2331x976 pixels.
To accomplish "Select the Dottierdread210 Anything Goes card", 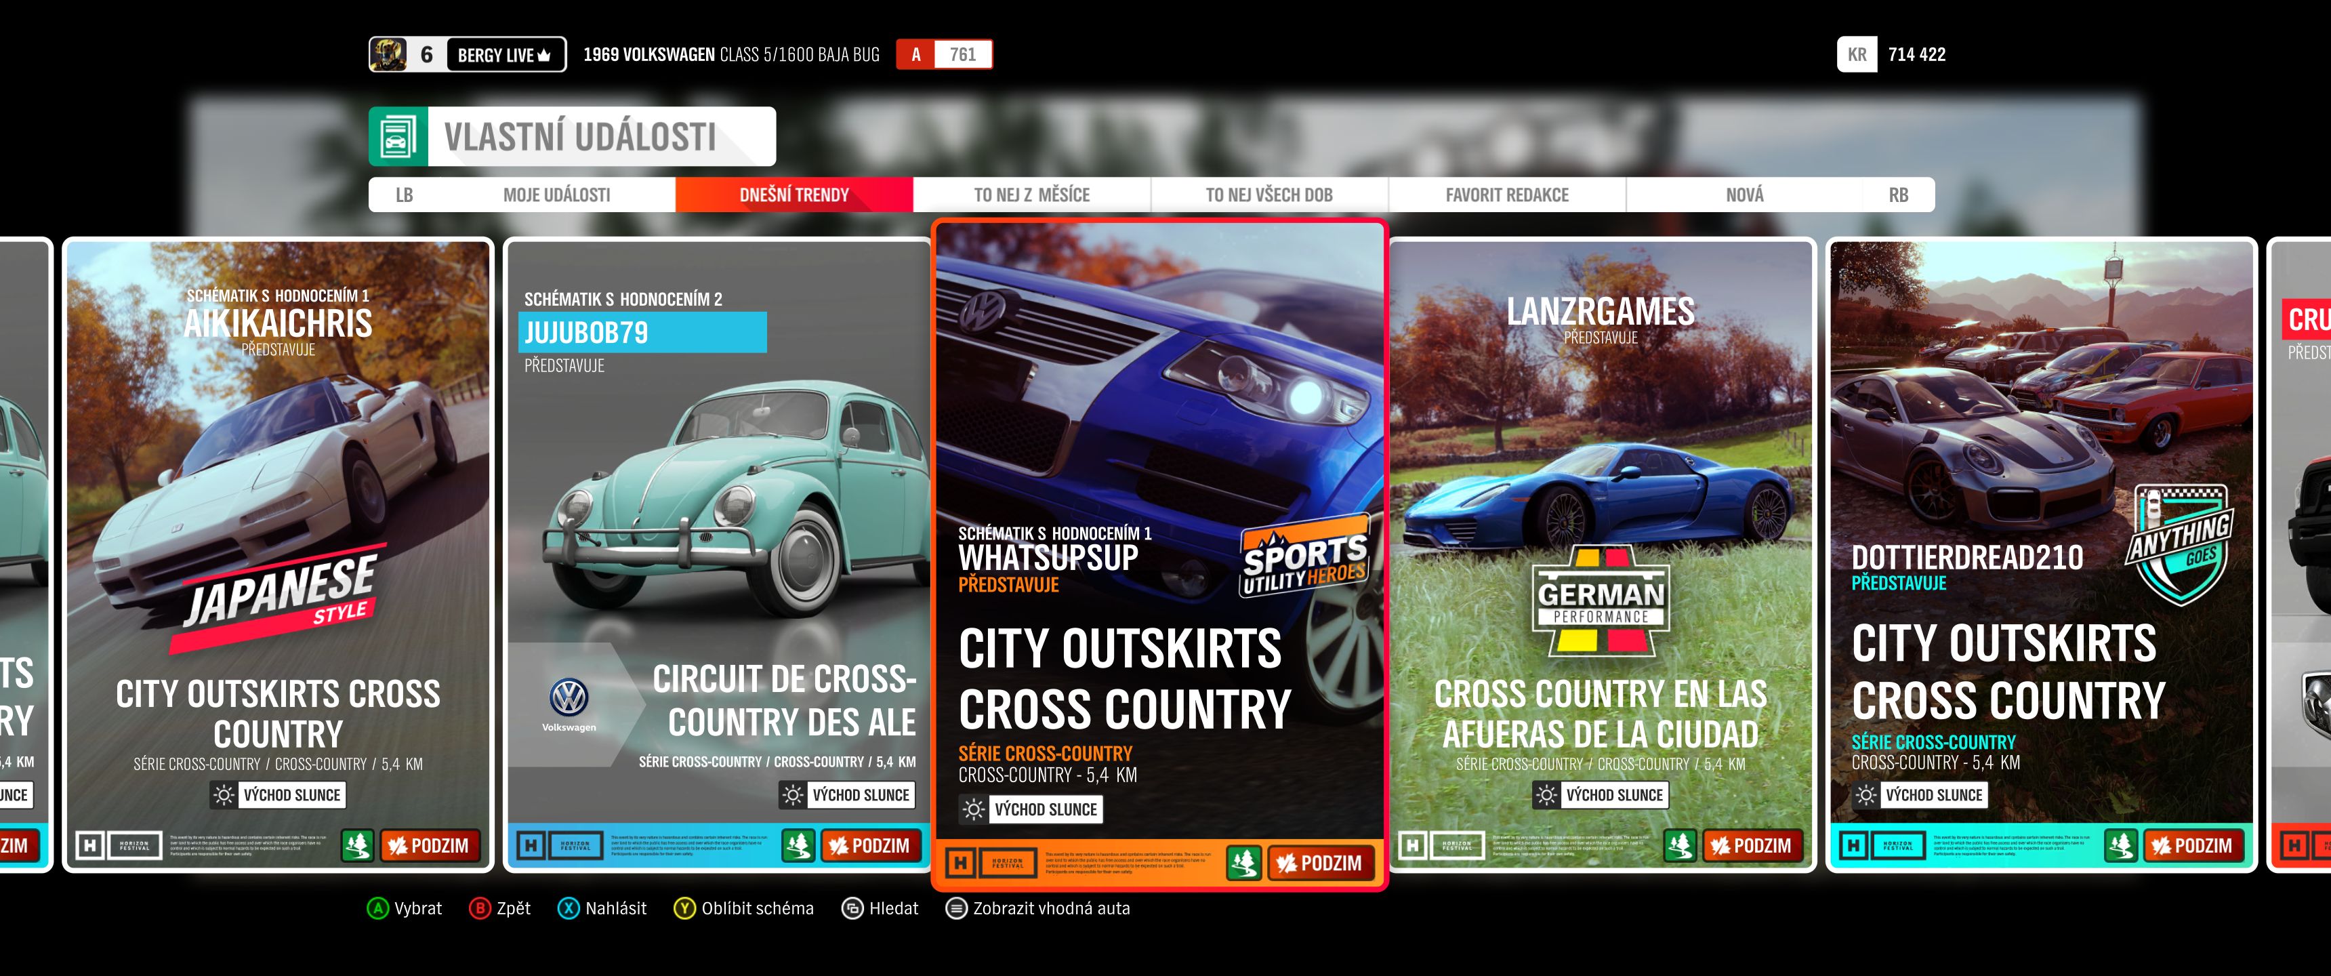I will click(x=2042, y=555).
